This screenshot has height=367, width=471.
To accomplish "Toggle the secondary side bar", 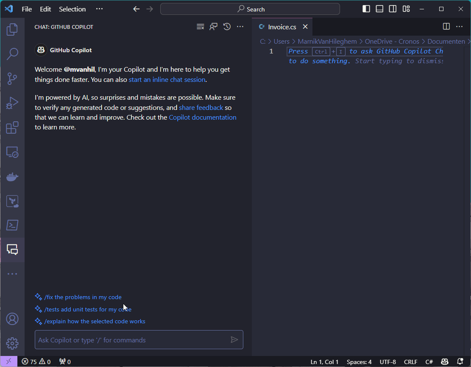I will [393, 9].
